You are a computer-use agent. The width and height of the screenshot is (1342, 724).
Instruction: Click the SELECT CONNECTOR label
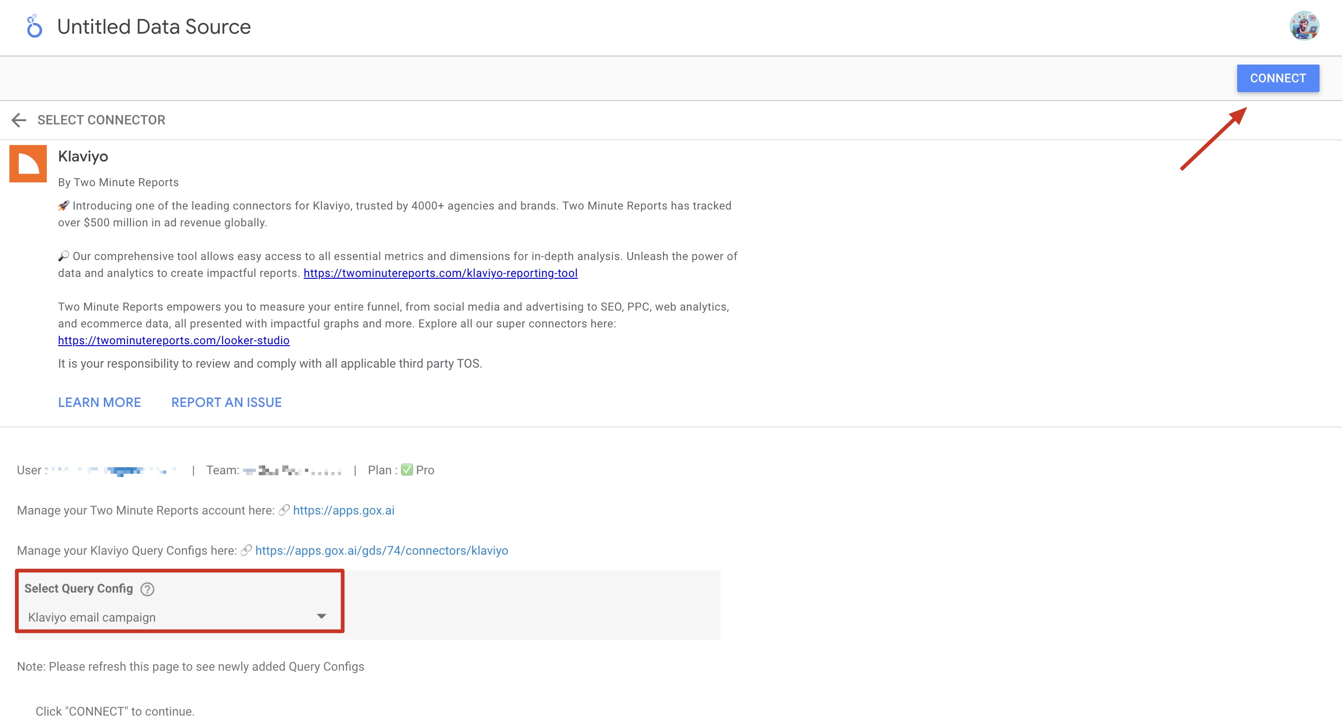point(102,120)
